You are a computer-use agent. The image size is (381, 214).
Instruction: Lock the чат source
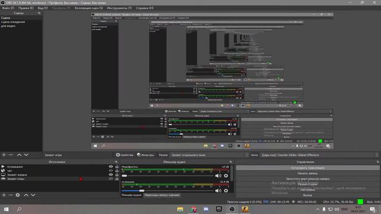click(x=117, y=171)
